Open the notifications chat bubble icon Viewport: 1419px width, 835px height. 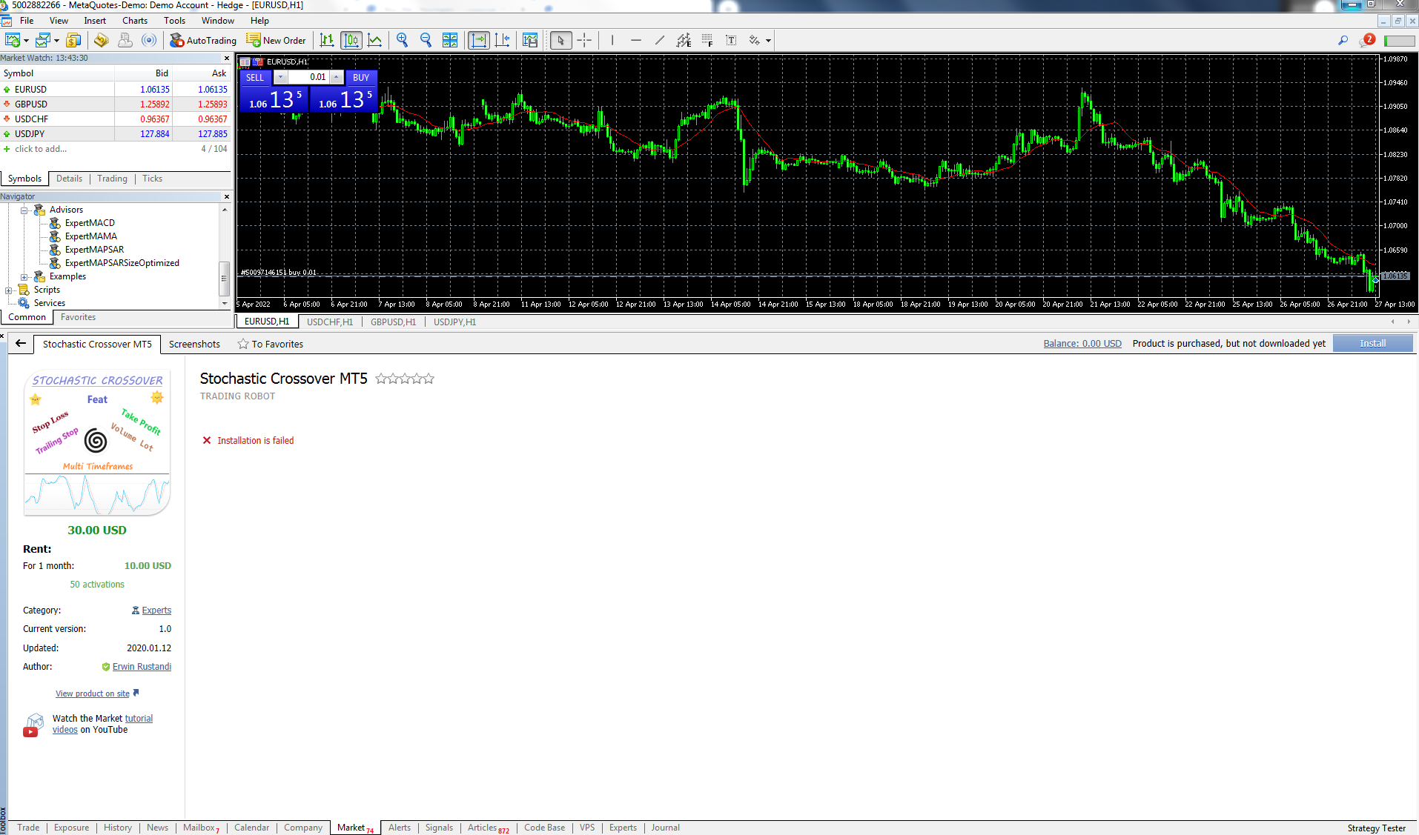(1367, 40)
